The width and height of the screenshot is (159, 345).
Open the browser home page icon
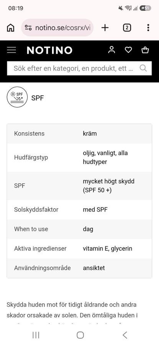tap(11, 28)
